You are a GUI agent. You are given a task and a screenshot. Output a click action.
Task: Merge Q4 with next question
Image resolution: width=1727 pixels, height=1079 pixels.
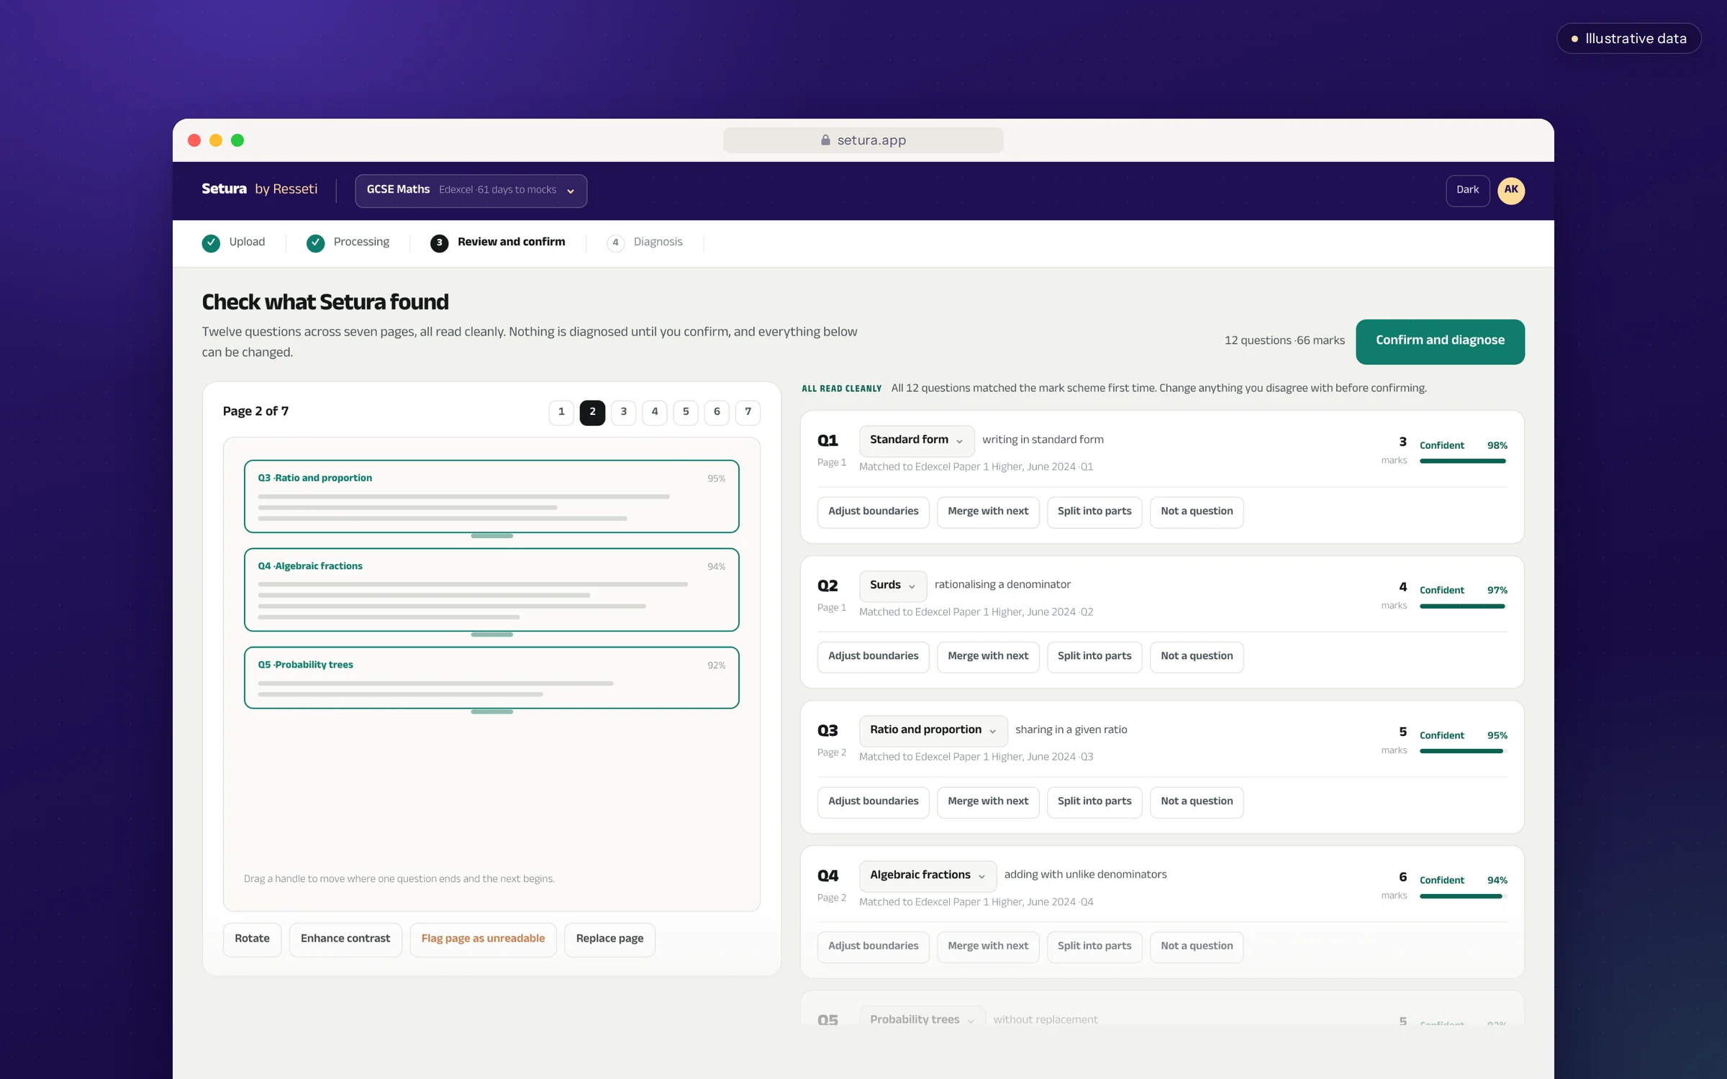pyautogui.click(x=988, y=947)
